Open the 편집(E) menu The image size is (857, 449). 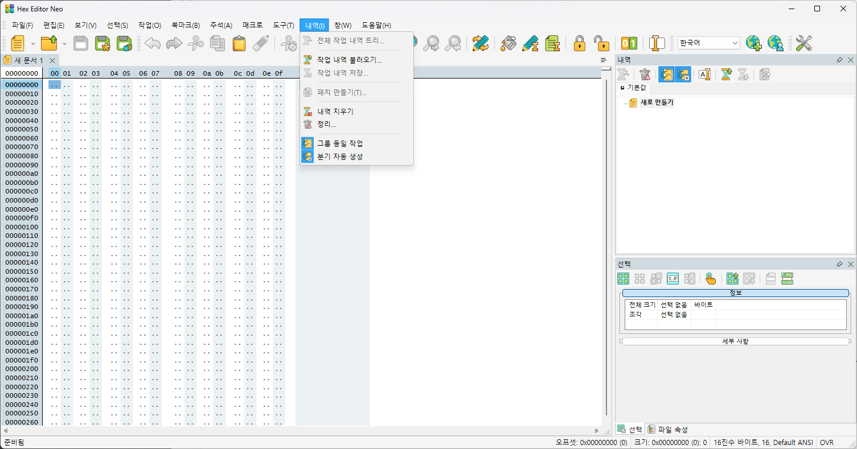pos(54,25)
